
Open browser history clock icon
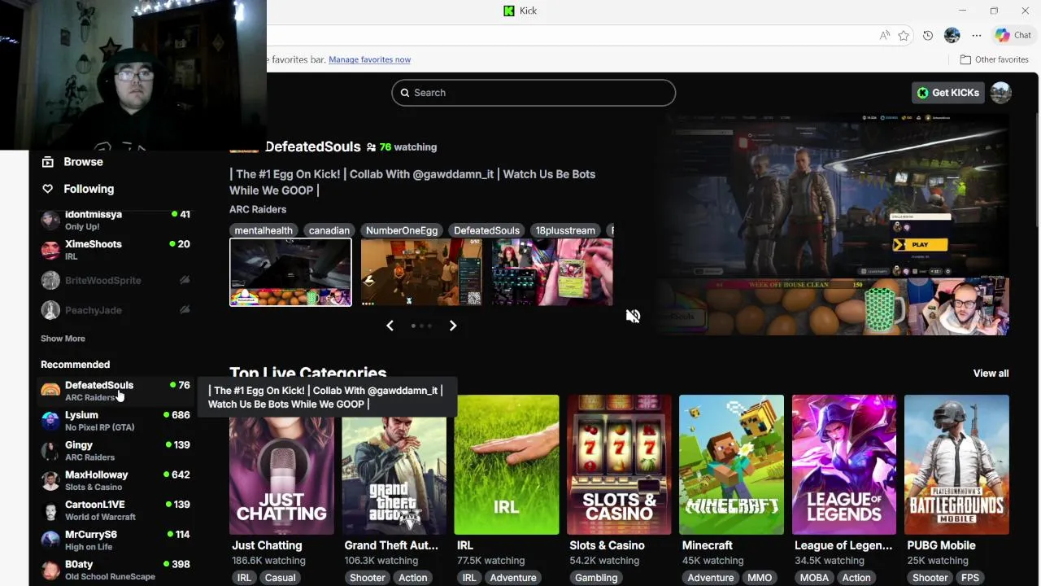928,35
